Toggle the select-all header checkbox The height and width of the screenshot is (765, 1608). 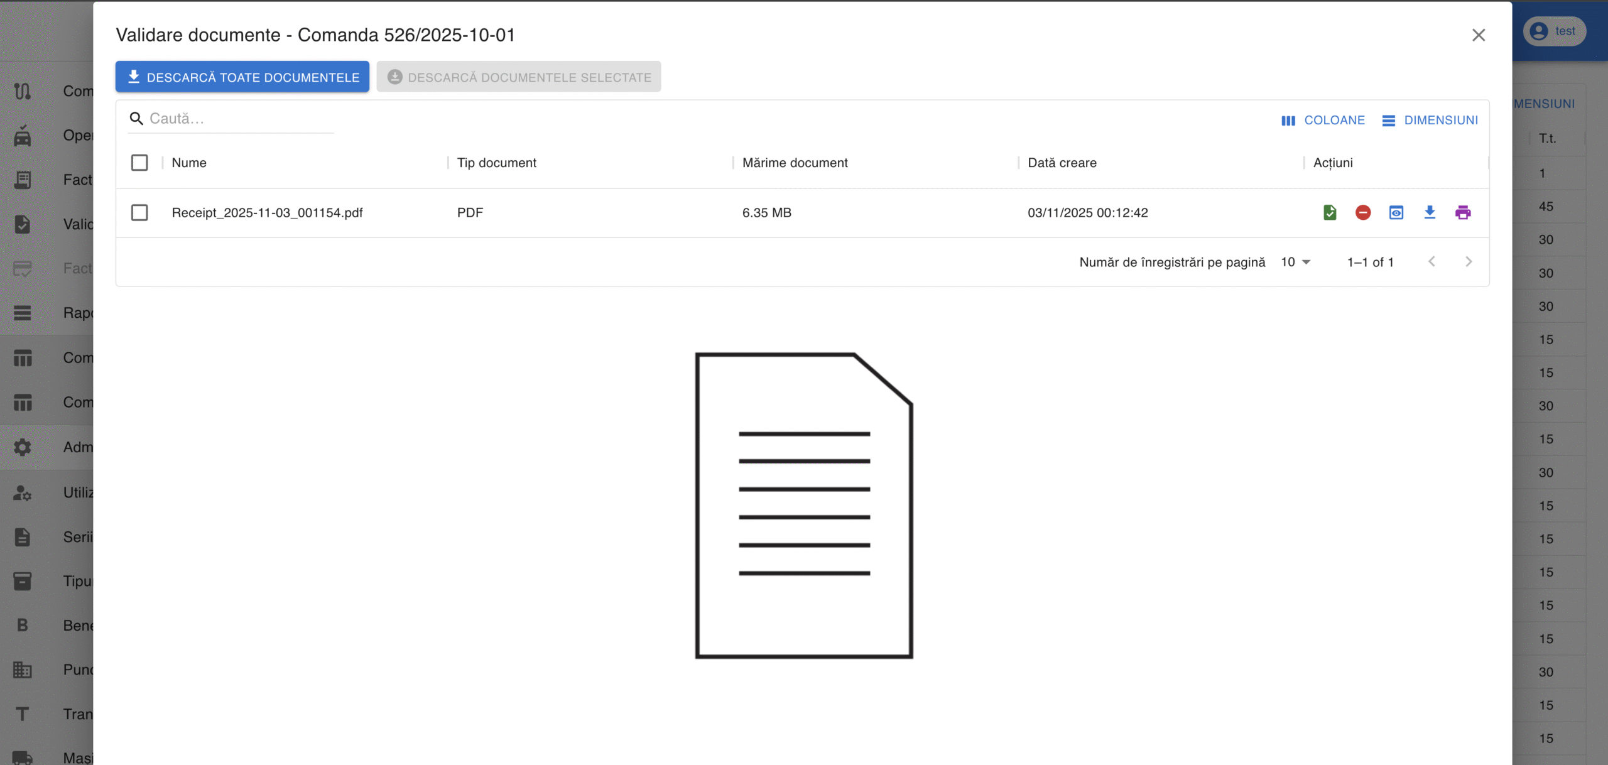[139, 163]
